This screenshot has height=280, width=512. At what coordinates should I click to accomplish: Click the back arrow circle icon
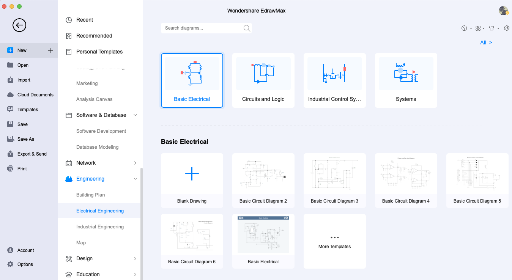click(x=19, y=25)
